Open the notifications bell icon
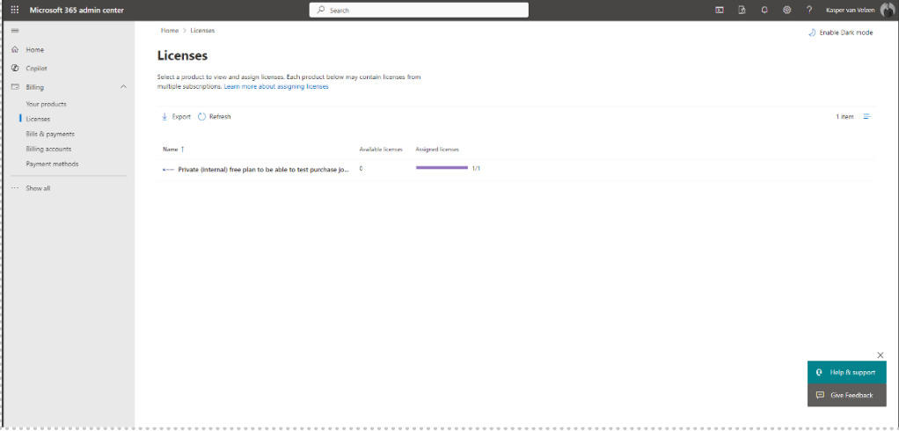899x431 pixels. (764, 10)
